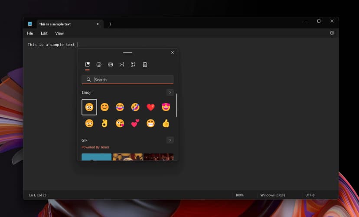Click the emoji Search field
The image size is (359, 217).
click(x=127, y=79)
